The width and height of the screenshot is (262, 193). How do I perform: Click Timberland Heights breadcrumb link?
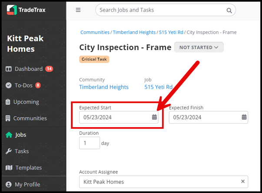tap(134, 32)
